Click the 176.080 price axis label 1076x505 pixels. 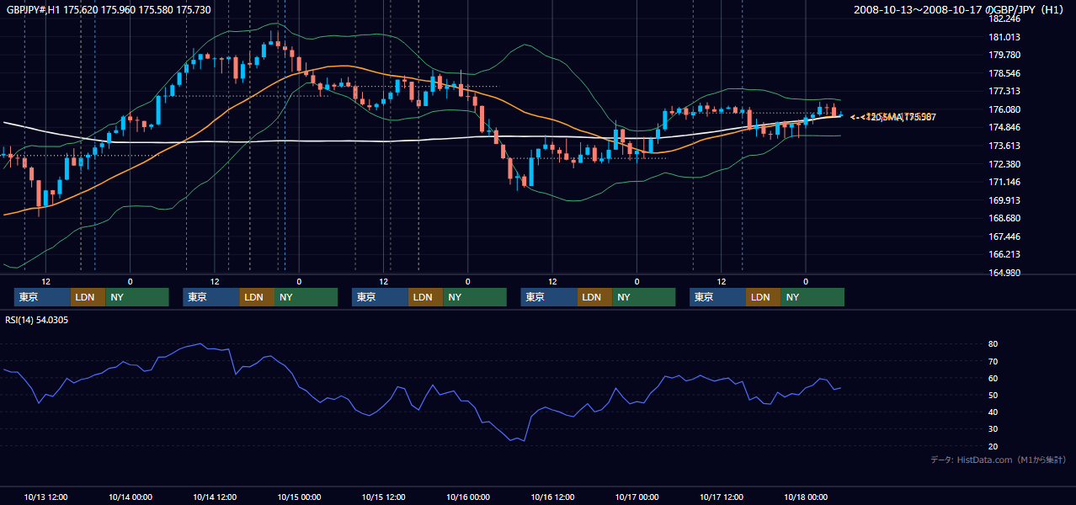[1004, 110]
